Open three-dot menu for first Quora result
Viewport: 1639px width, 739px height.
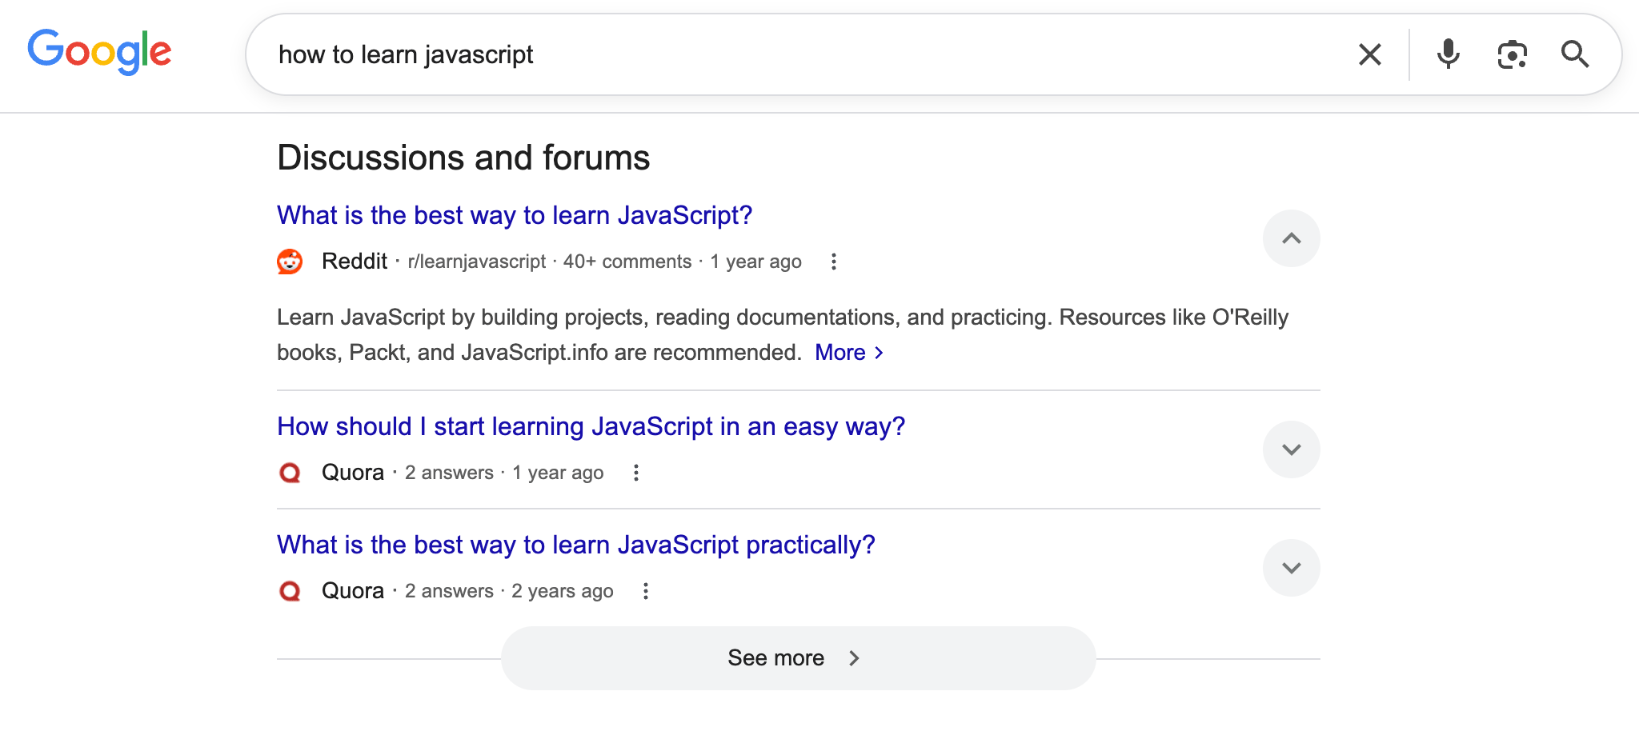coord(636,473)
